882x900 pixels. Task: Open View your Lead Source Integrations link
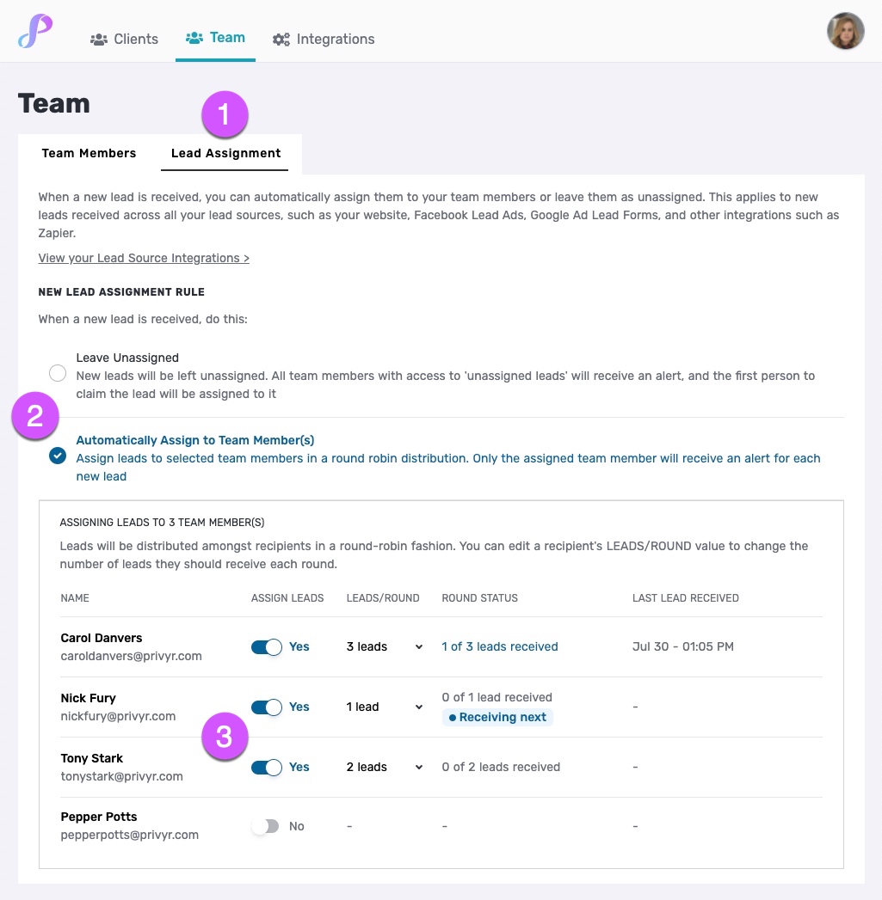pyautogui.click(x=144, y=258)
